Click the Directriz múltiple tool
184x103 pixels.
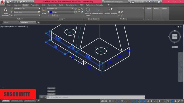pyautogui.click(x=110, y=11)
